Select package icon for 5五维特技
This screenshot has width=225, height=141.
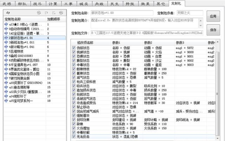click(6, 51)
